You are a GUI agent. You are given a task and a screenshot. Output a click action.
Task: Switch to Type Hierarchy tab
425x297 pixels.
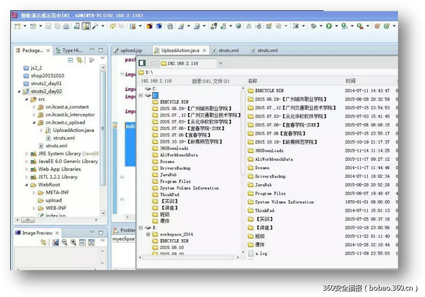[x=72, y=50]
